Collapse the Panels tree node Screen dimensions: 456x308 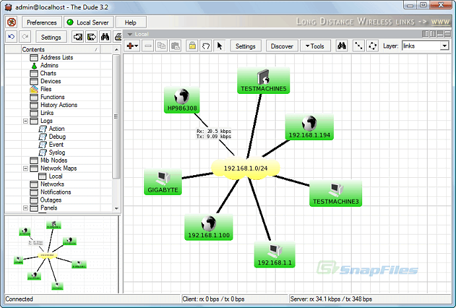26,208
